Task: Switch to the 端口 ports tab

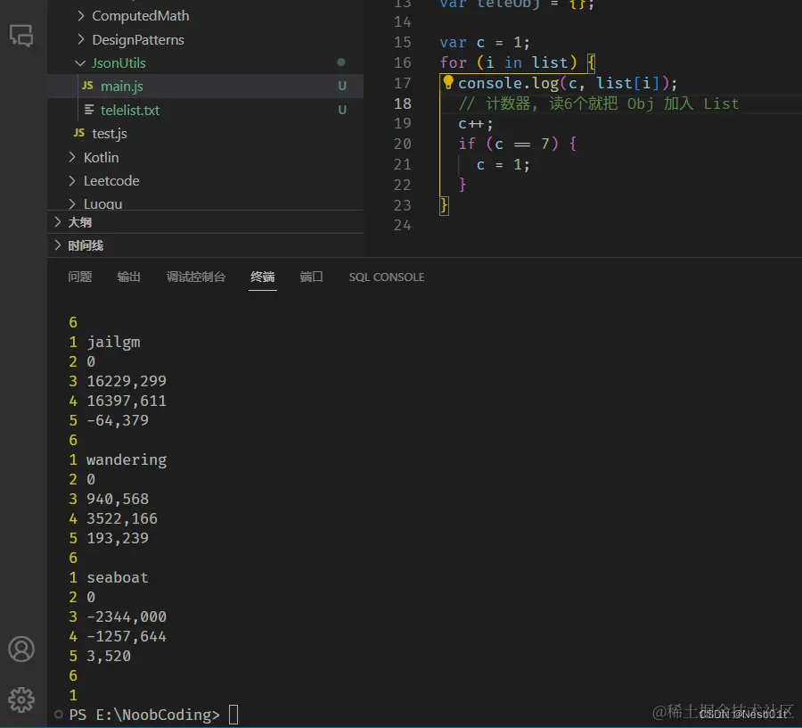Action: click(x=312, y=277)
